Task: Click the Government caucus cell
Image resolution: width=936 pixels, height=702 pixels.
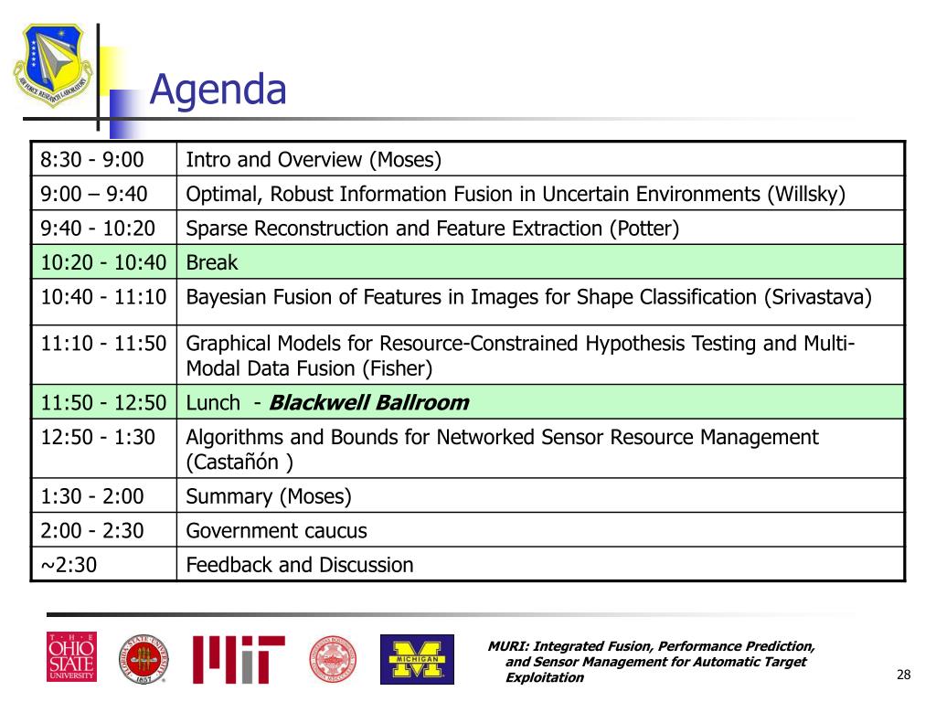Action: pyautogui.click(x=541, y=529)
